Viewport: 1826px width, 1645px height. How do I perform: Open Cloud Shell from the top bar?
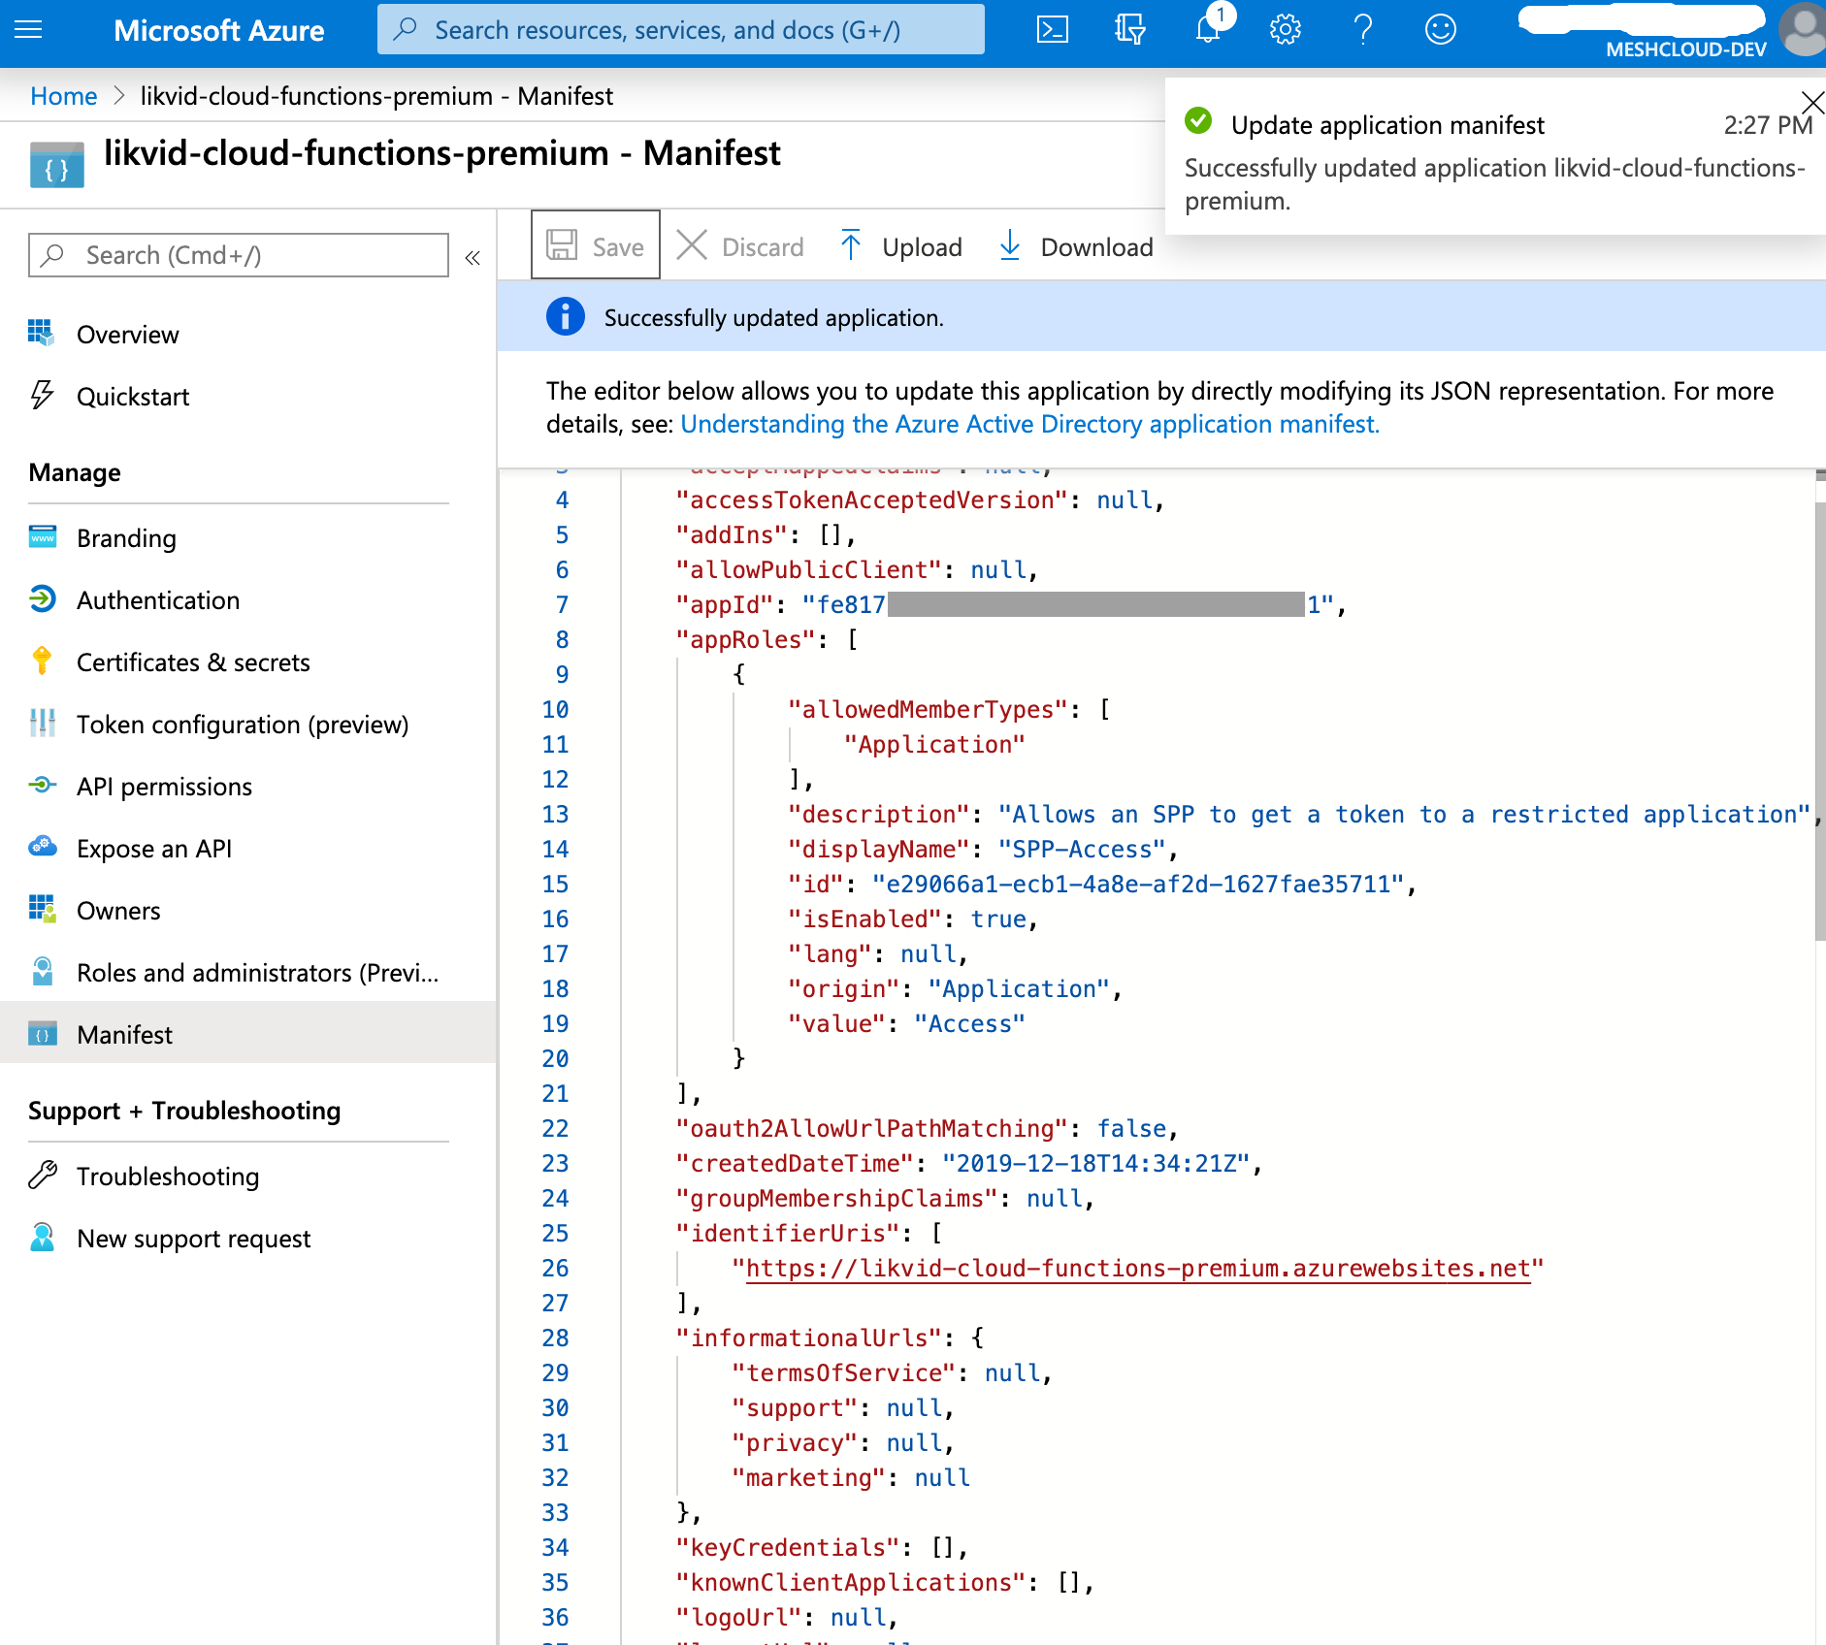[x=1053, y=29]
